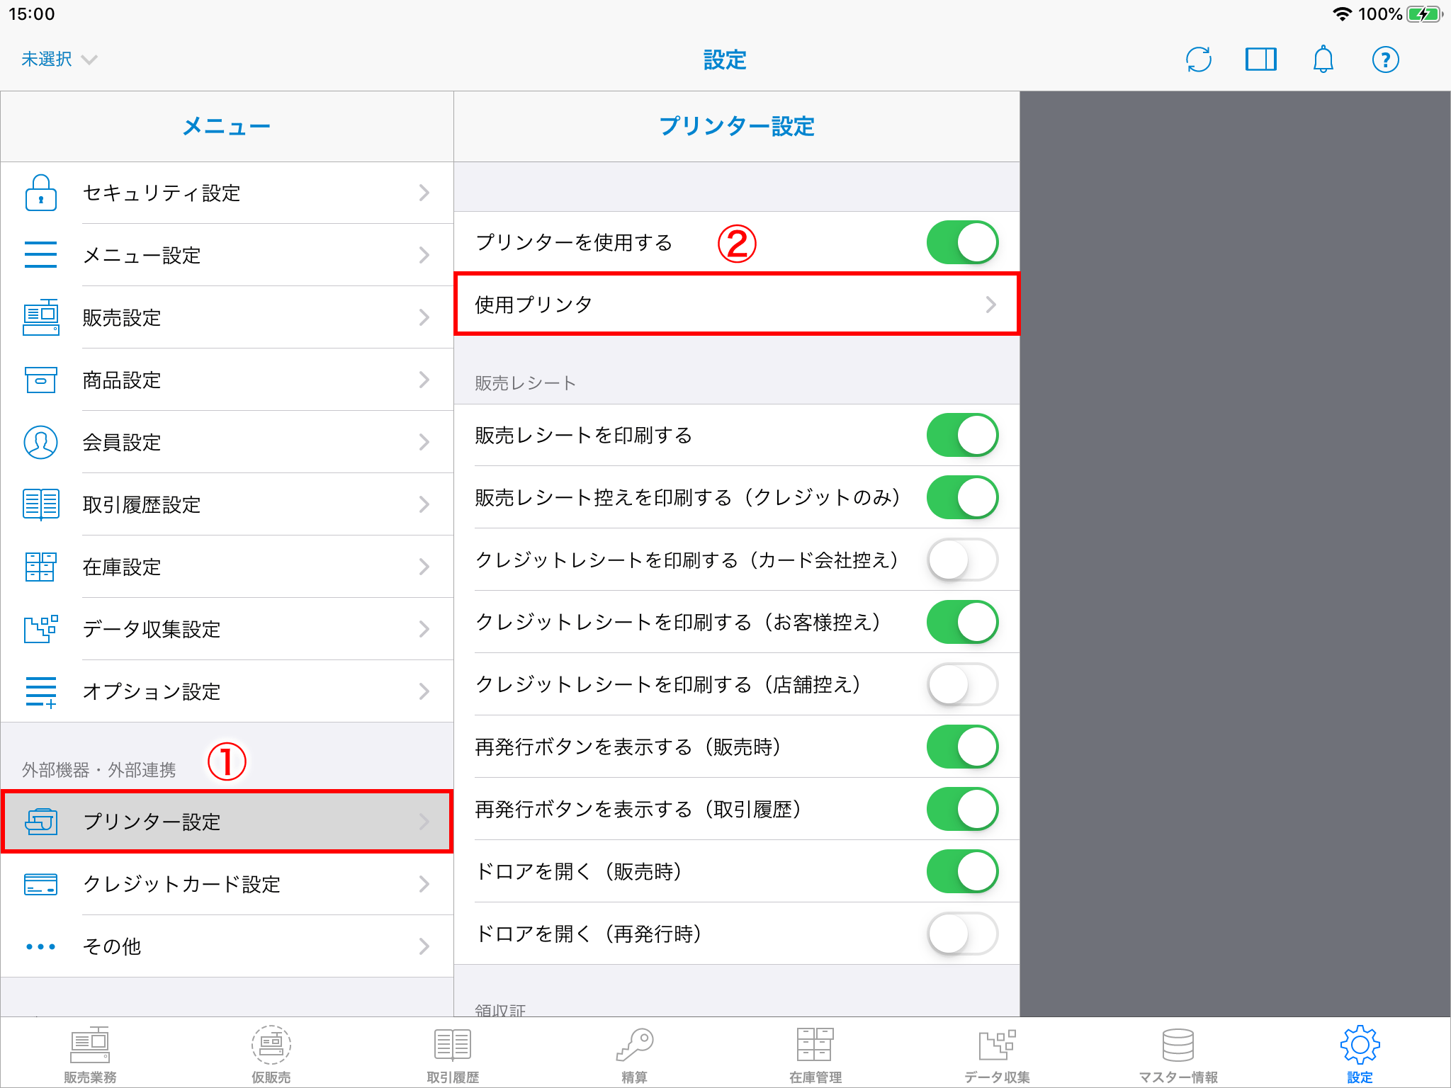Turn on ドロアを開く（再発行時） switch

click(x=962, y=934)
